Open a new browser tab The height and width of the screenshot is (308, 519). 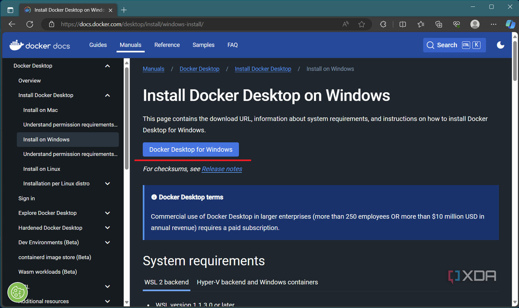[124, 10]
